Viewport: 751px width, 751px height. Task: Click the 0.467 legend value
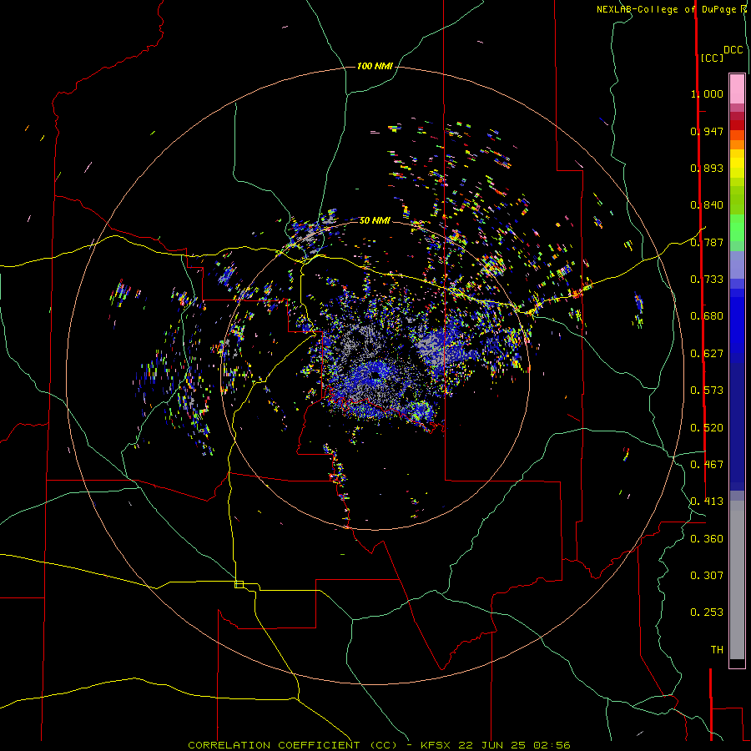pyautogui.click(x=707, y=465)
